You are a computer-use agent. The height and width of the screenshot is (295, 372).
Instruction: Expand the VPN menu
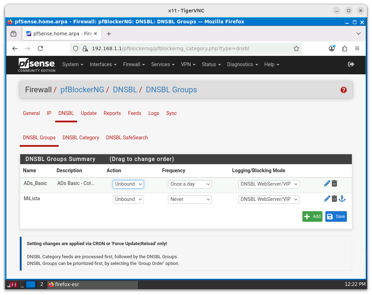point(188,65)
